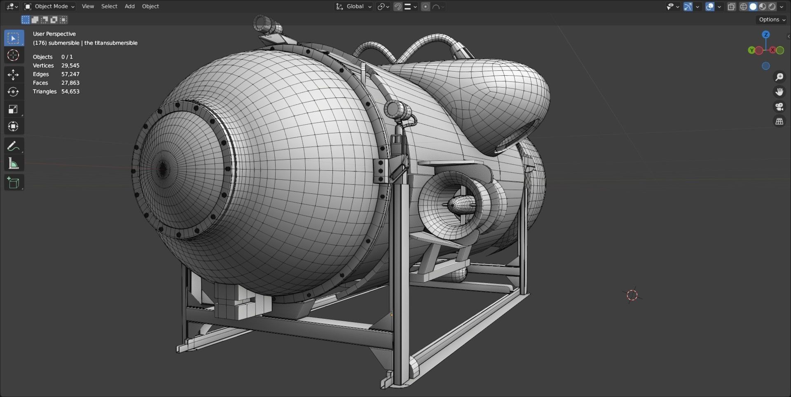Click the Faces '27,863' statistic

(x=70, y=83)
